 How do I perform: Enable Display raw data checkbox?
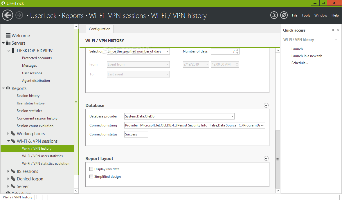coord(91,169)
